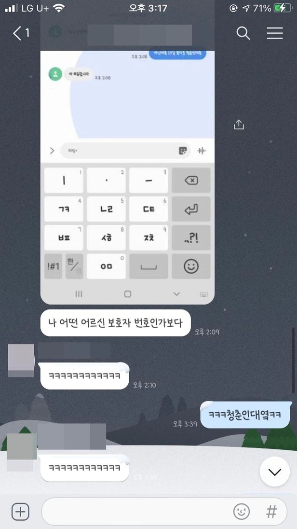Tap the first sender's blurred profile picture
The image size is (297, 529).
click(x=21, y=361)
